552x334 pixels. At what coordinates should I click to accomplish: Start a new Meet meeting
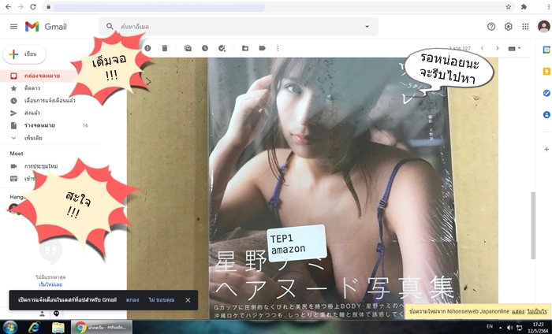coord(41,166)
